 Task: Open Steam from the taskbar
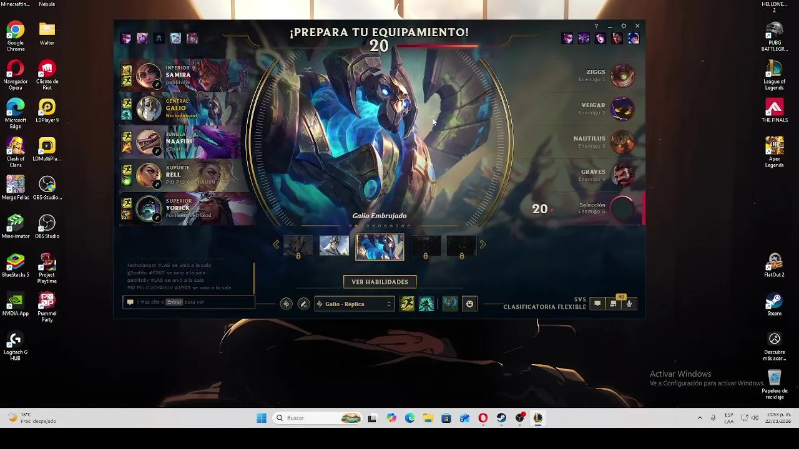point(501,418)
